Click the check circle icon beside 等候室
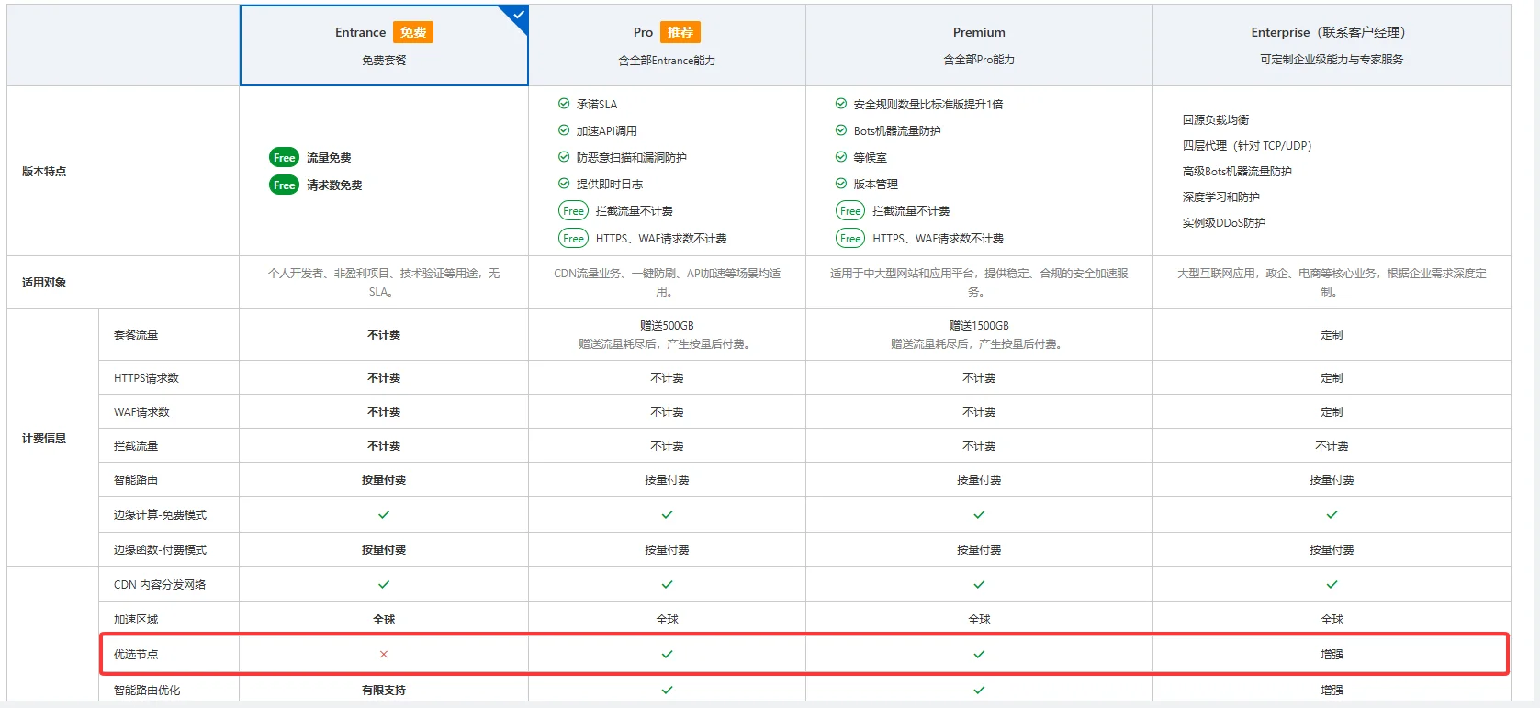This screenshot has height=708, width=1540. 840,157
